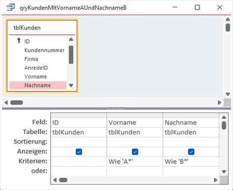Click the tblKunden table header
The height and width of the screenshot is (190, 233).
27,28
